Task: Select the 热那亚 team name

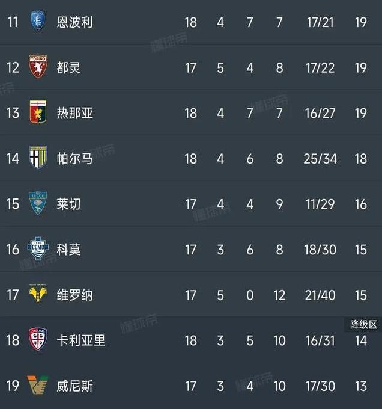Action: point(74,113)
